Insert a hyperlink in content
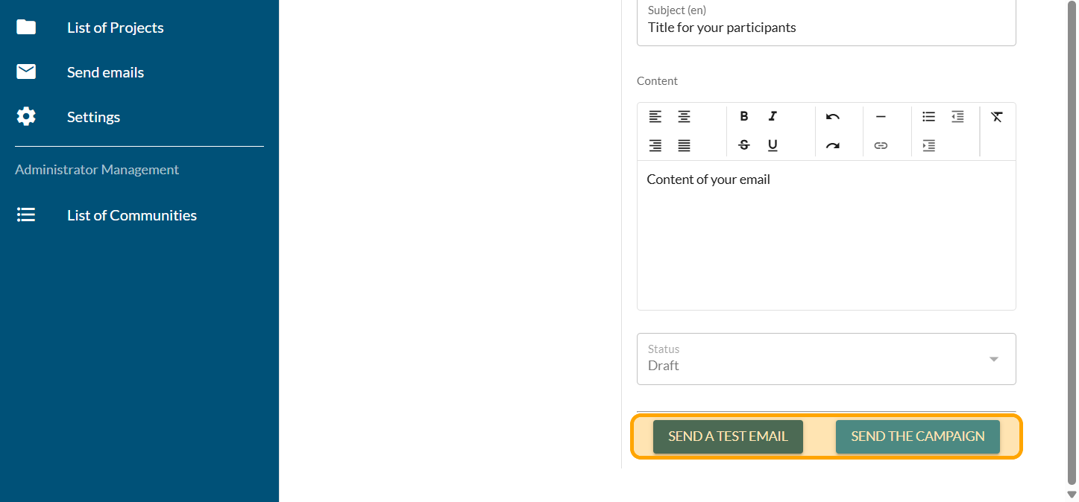Viewport: 1079px width, 502px height. 881,146
